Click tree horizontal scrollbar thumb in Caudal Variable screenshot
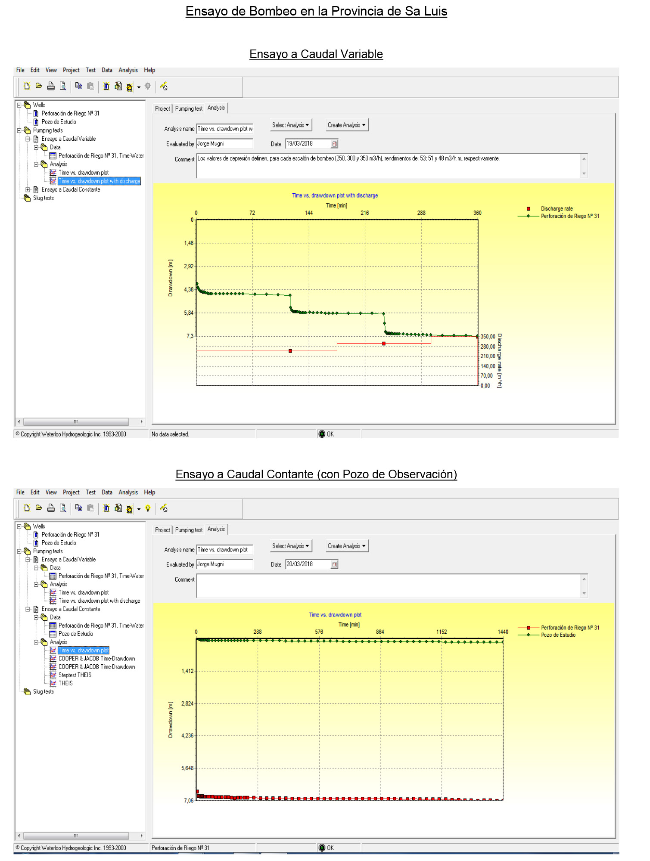Screen dimensions: 650x861 pyautogui.click(x=76, y=421)
